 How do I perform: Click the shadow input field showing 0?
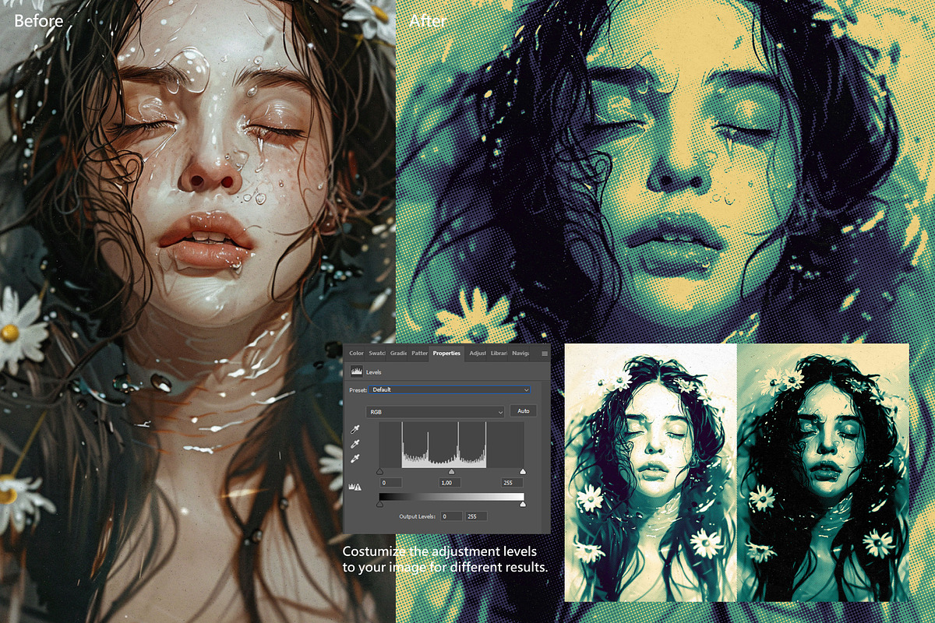point(390,483)
